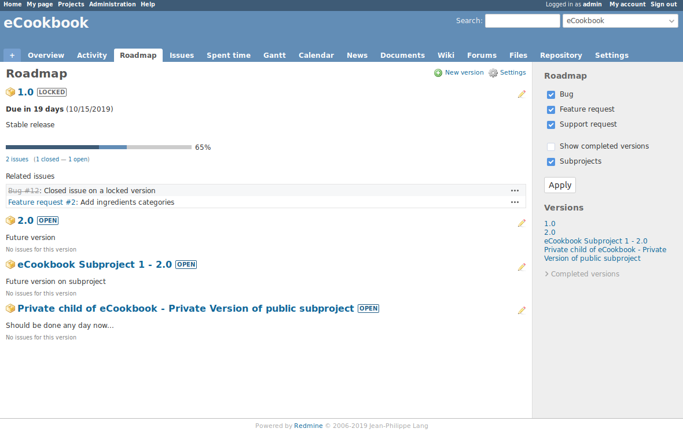The image size is (683, 432).
Task: Click the edit pencil for version 2.0
Action: (x=522, y=223)
